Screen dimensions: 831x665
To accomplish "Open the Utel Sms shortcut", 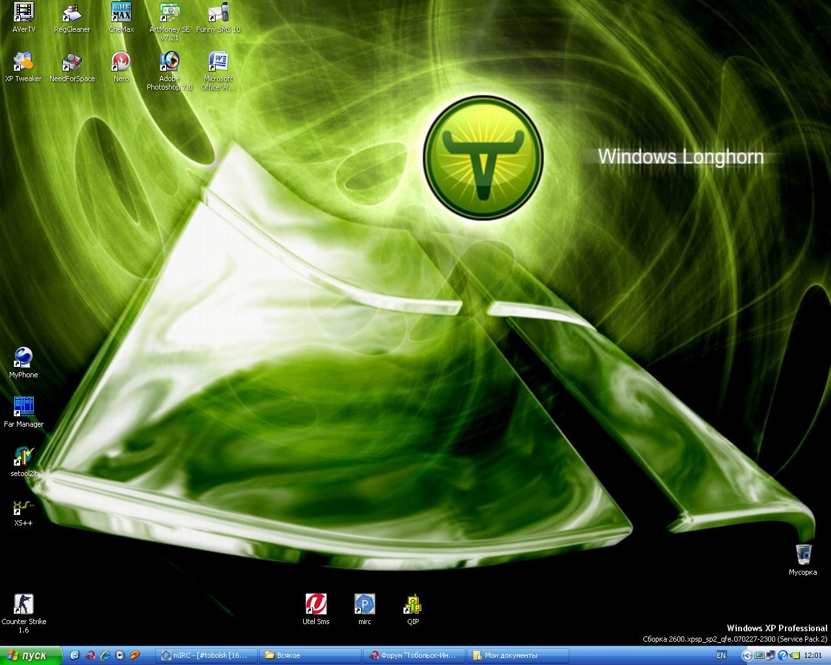I will tap(316, 610).
